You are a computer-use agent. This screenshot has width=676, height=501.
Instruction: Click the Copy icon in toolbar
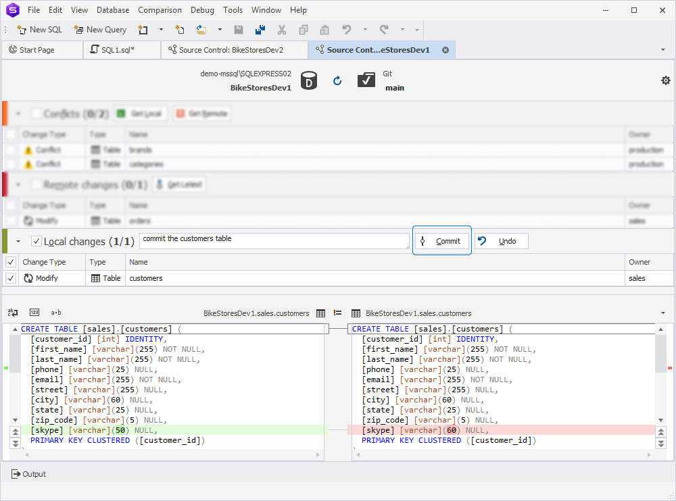(304, 30)
